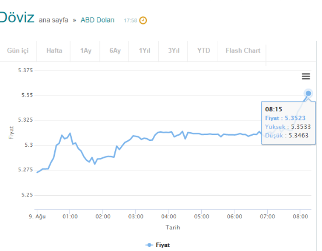
Task: Select the 1Yıl tab
Action: 144,51
